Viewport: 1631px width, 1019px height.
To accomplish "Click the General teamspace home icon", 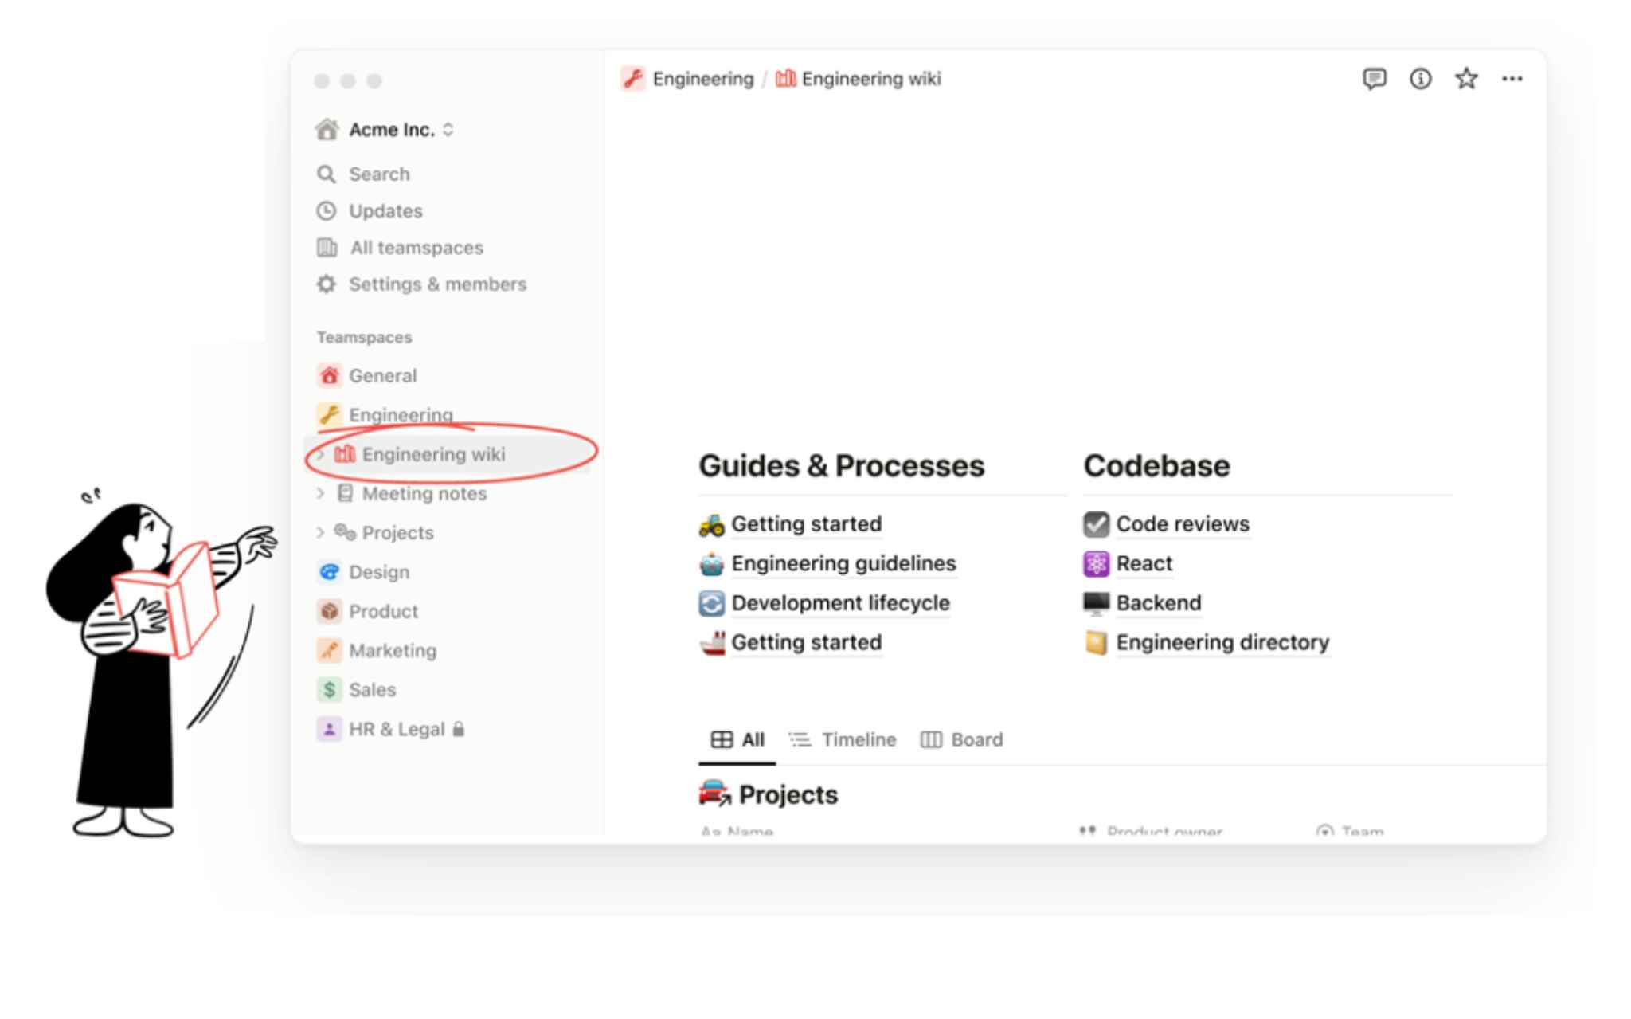I will click(329, 374).
